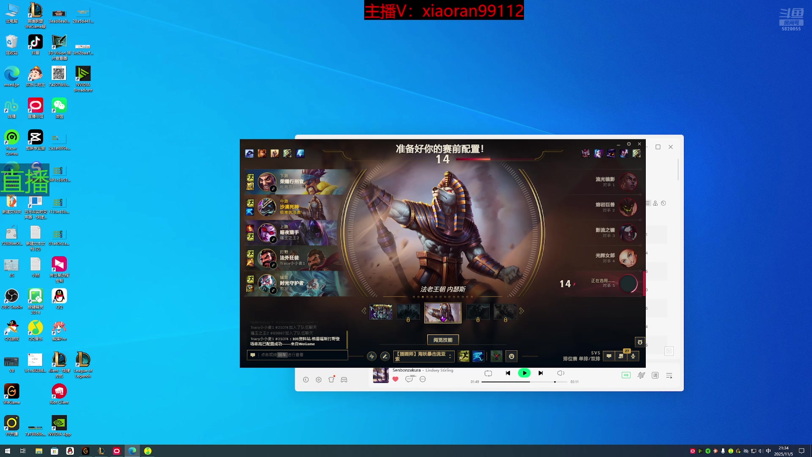Viewport: 812px width, 457px height.
Task: Click the music playback progress bar
Action: [x=524, y=382]
